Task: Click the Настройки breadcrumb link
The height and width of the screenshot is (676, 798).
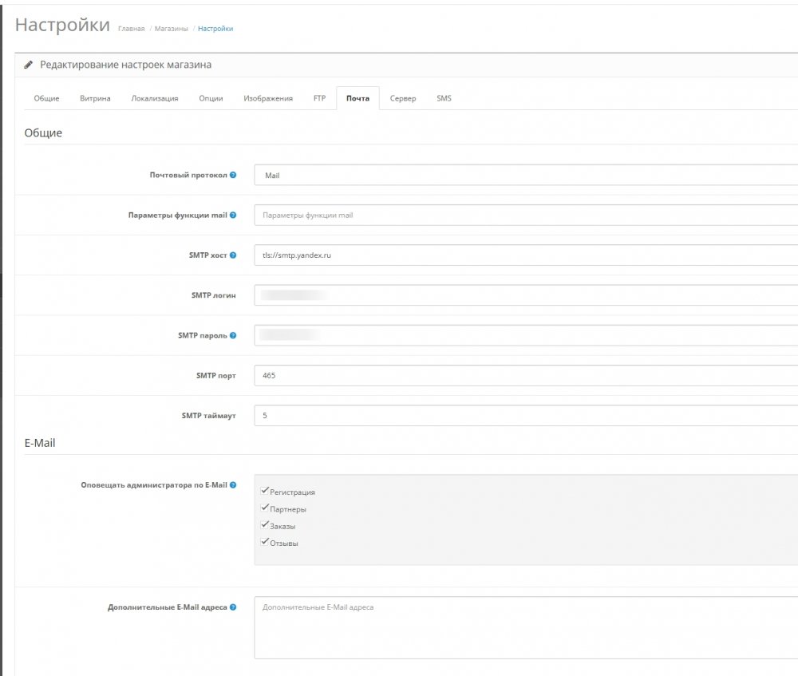Action: [x=215, y=29]
